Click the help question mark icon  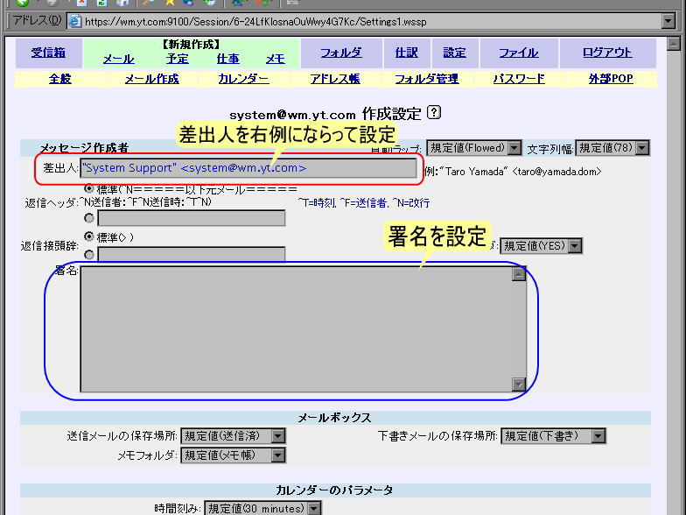pyautogui.click(x=434, y=113)
